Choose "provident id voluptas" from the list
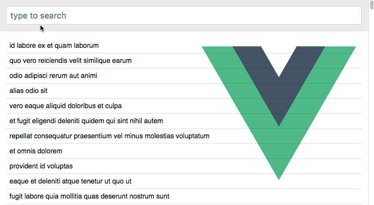Image resolution: width=374 pixels, height=205 pixels. [x=41, y=166]
